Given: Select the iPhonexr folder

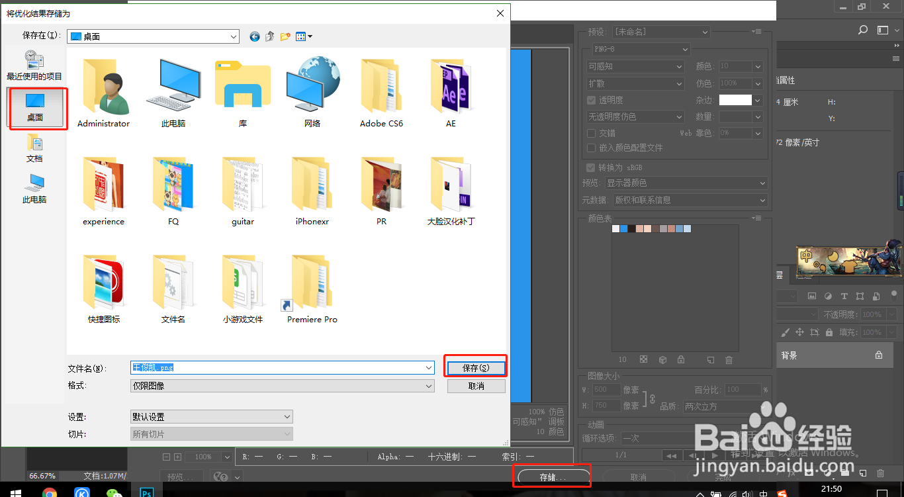Looking at the screenshot, I should point(312,191).
